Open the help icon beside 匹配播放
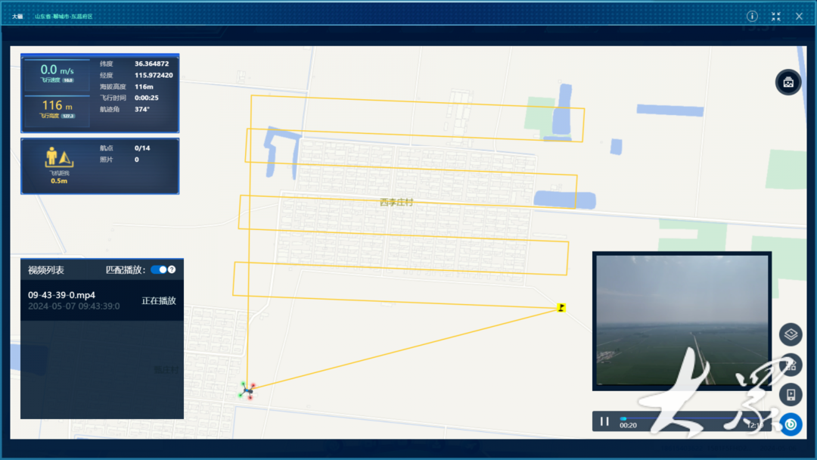Viewport: 817px width, 460px height. tap(172, 269)
